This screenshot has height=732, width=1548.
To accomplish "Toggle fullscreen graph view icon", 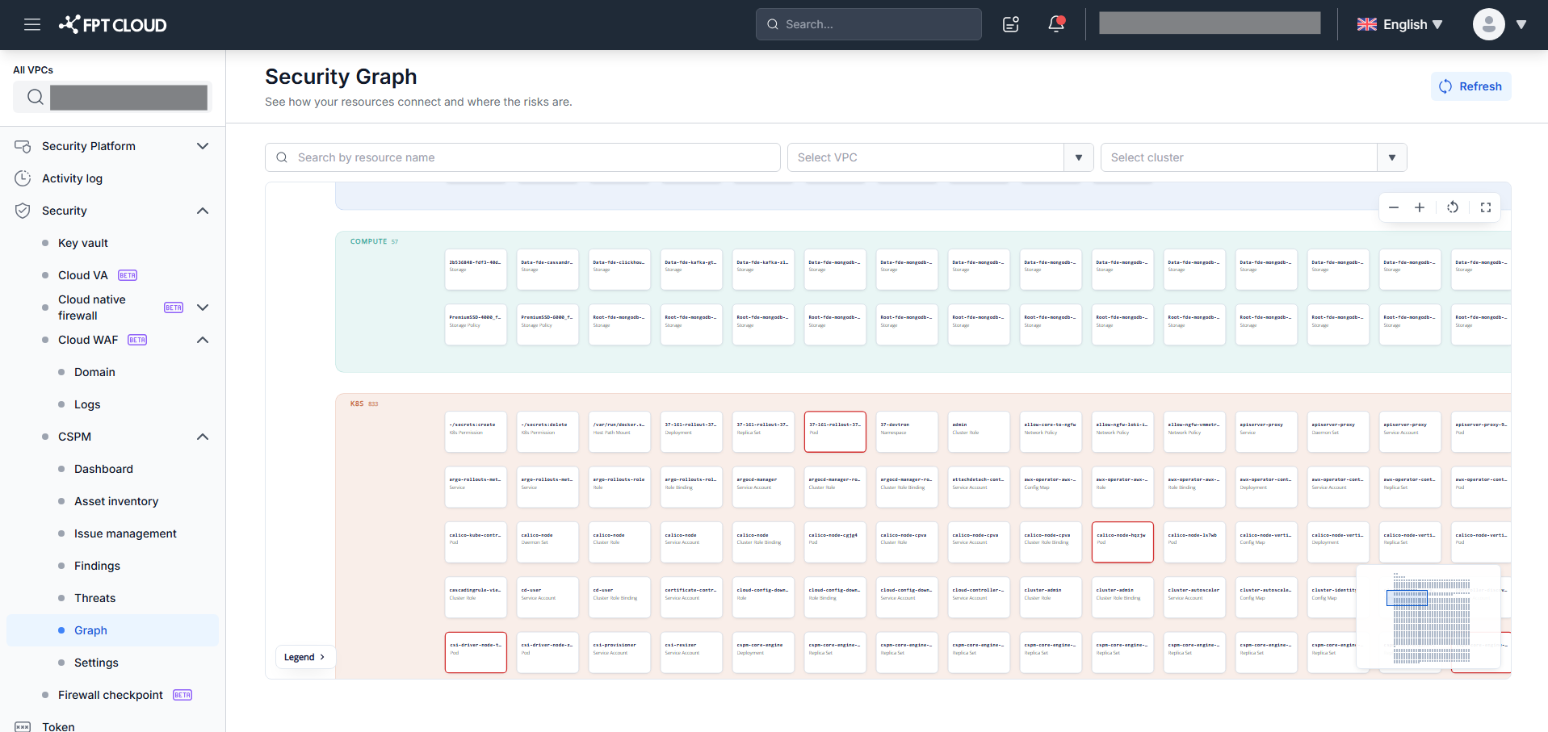I will pos(1486,207).
